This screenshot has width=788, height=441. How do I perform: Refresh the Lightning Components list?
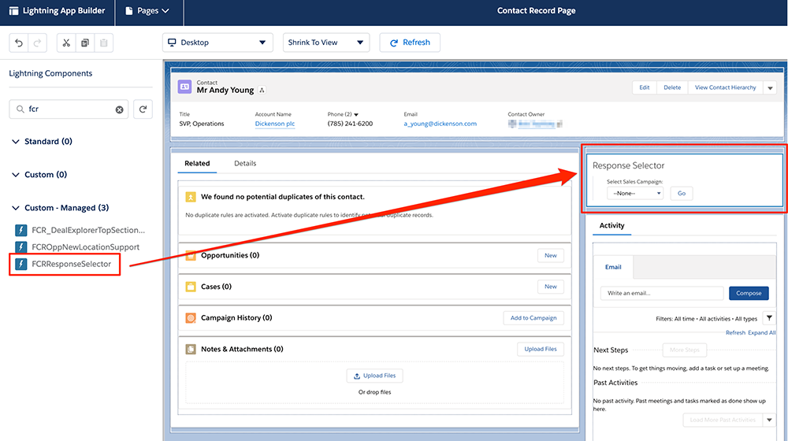point(143,109)
